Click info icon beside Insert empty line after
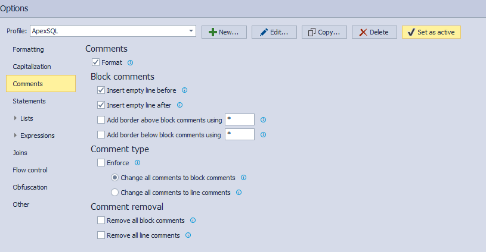Screen dimensions: 486x252 coord(179,105)
